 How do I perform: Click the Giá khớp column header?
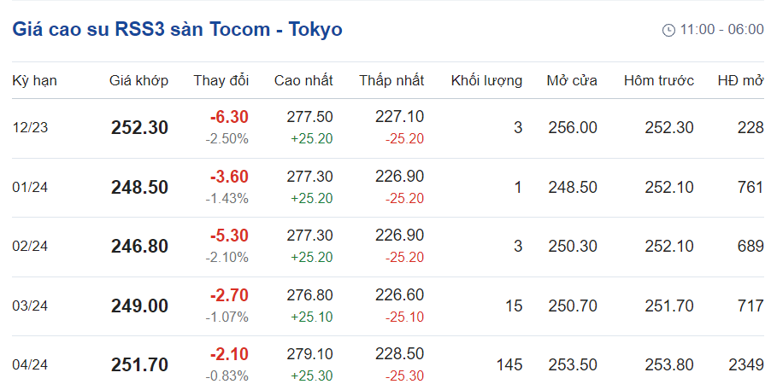pyautogui.click(x=138, y=81)
